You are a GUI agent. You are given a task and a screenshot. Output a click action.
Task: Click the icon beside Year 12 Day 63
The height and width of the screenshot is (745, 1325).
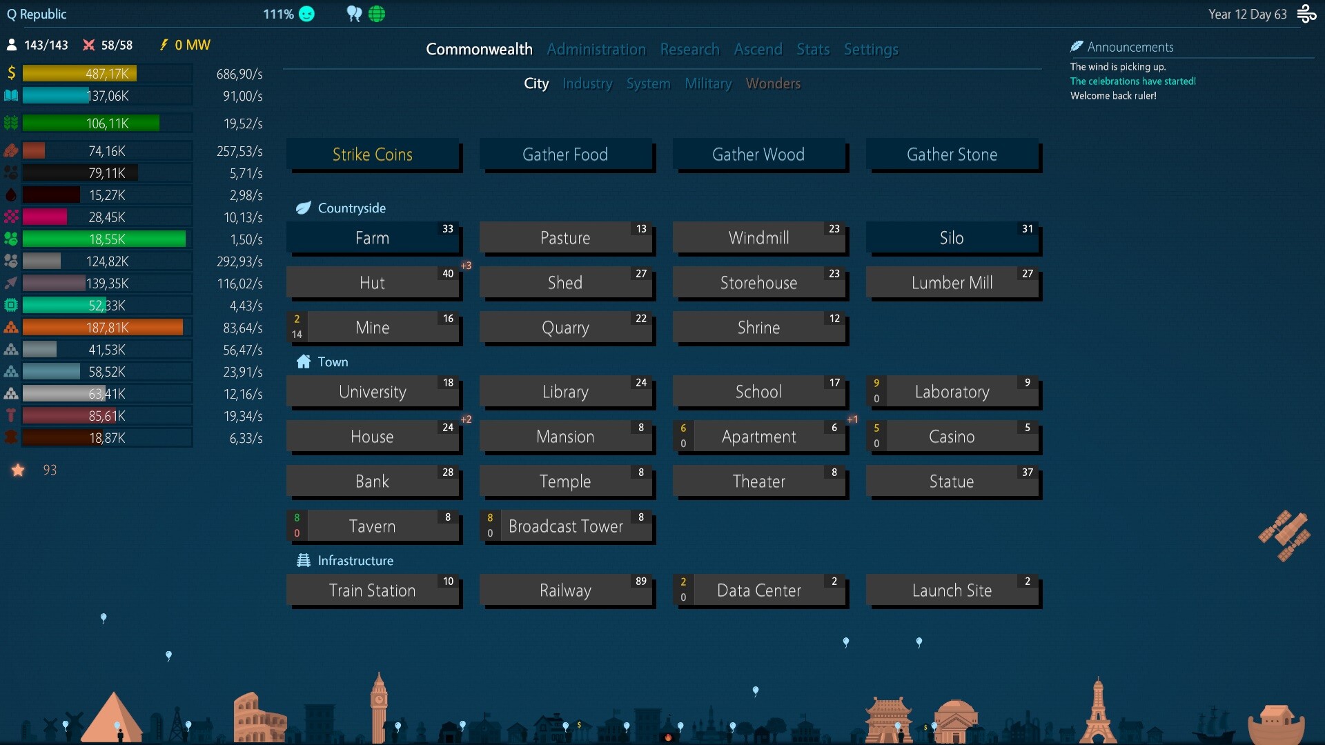(1307, 14)
